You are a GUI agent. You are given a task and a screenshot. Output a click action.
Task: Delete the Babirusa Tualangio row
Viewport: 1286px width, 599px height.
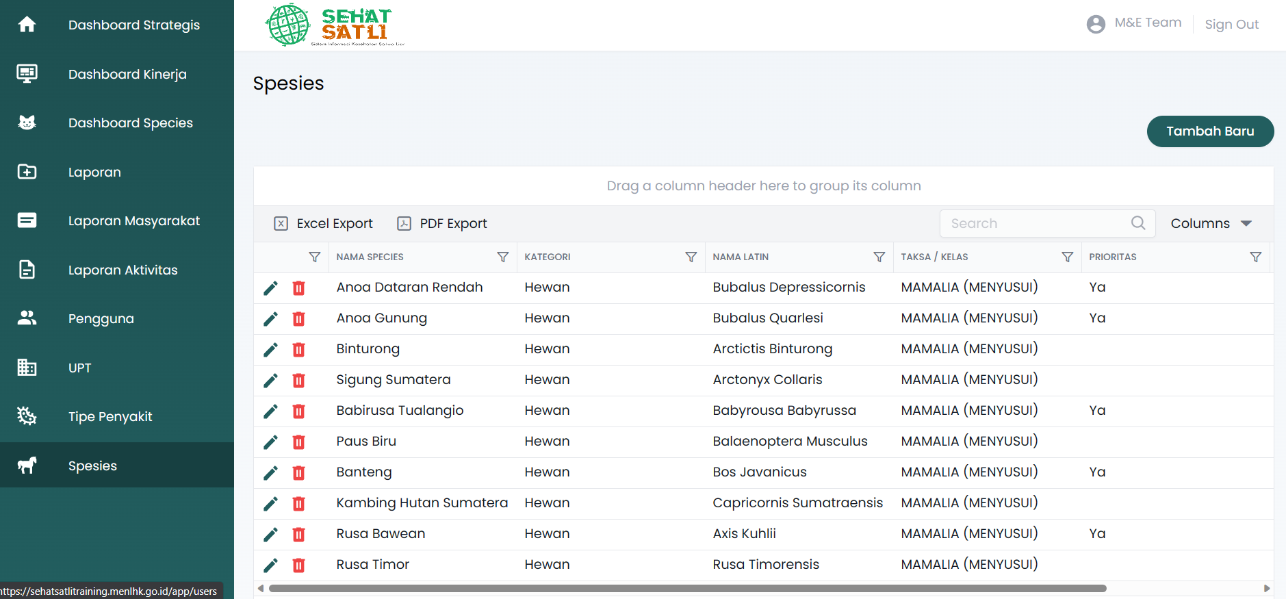299,411
